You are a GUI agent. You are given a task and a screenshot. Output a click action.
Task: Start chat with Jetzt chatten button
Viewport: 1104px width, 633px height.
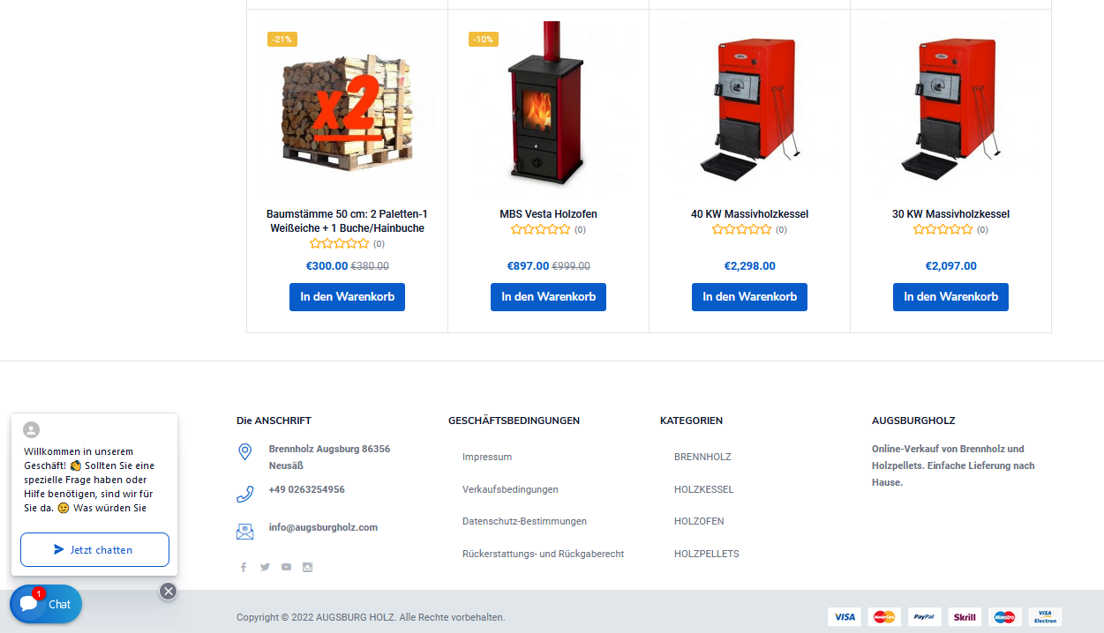tap(94, 549)
